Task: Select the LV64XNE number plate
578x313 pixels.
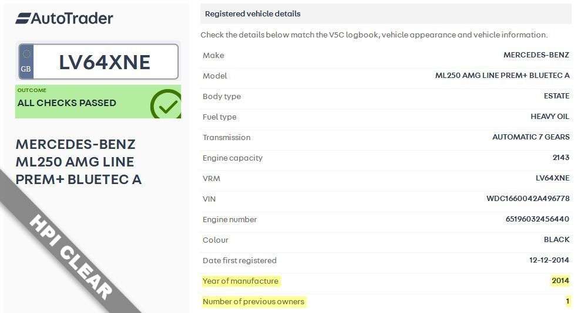Action: click(105, 62)
